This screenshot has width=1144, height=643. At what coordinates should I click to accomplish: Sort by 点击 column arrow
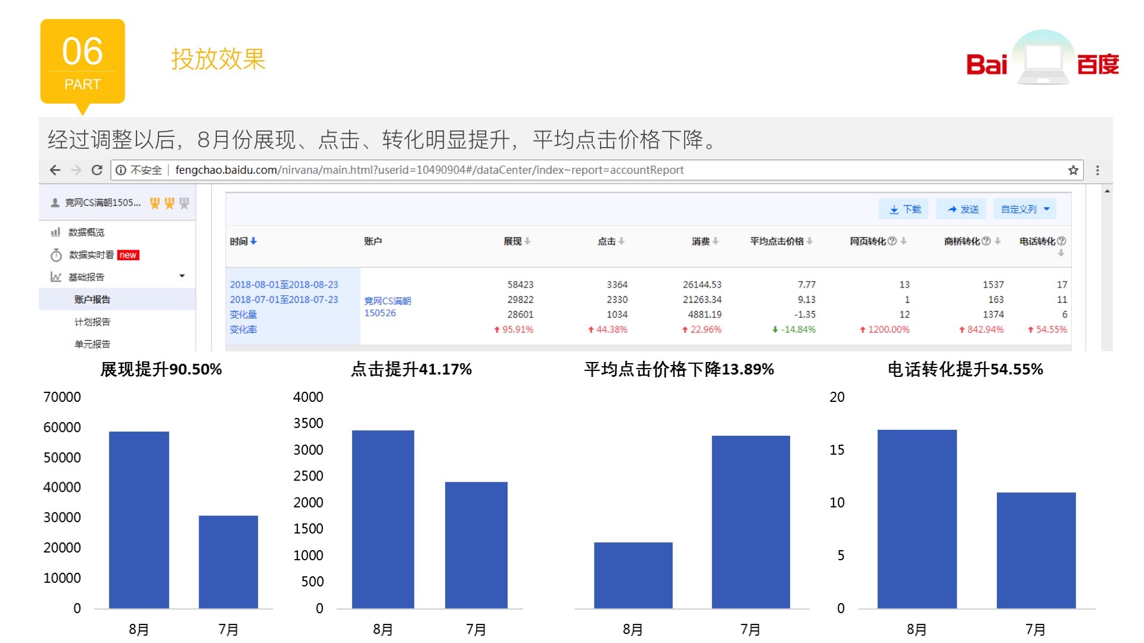pyautogui.click(x=621, y=241)
